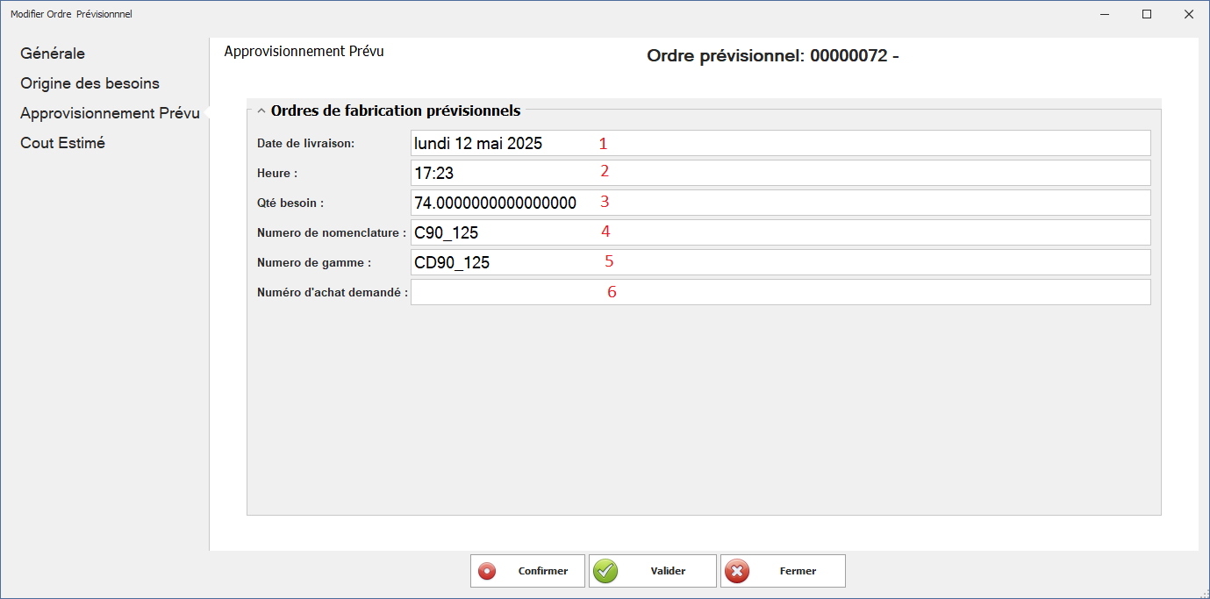This screenshot has height=599, width=1210.
Task: Switch to Origine des besoins tab
Action: point(89,83)
